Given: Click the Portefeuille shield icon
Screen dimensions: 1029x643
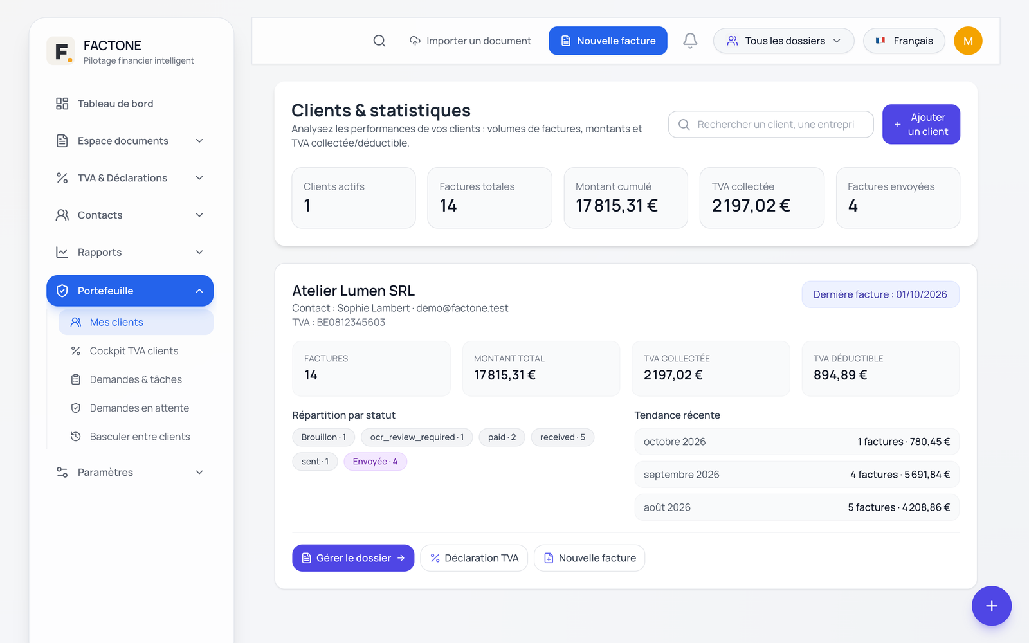Looking at the screenshot, I should 62,291.
